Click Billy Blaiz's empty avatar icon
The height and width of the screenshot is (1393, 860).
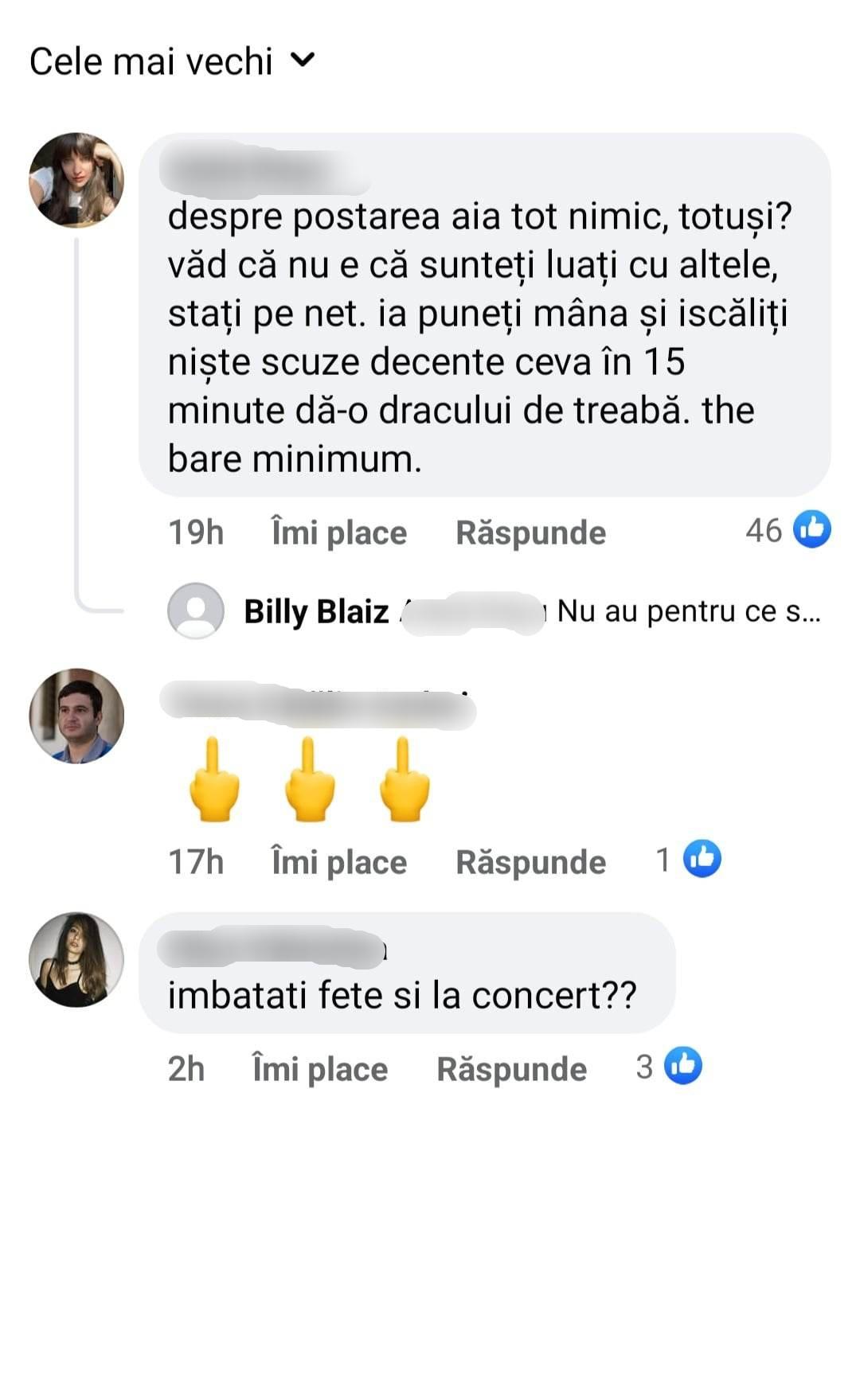point(197,612)
